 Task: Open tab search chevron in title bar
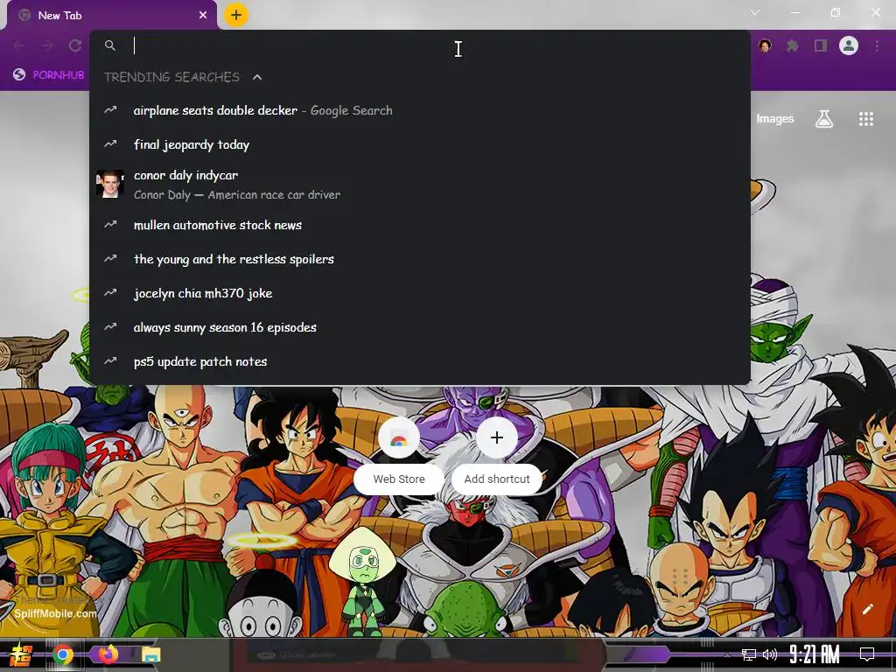click(x=755, y=12)
